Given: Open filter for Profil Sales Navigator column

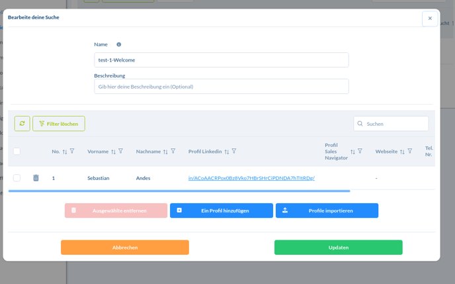Looking at the screenshot, I should click(360, 152).
